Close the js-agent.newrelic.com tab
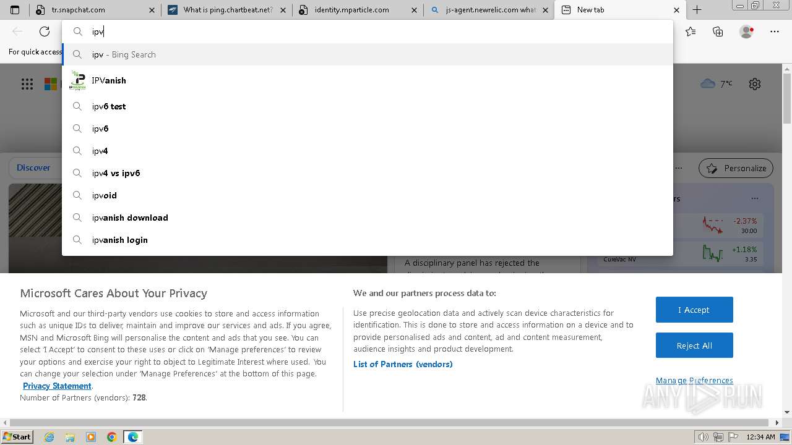 (545, 10)
